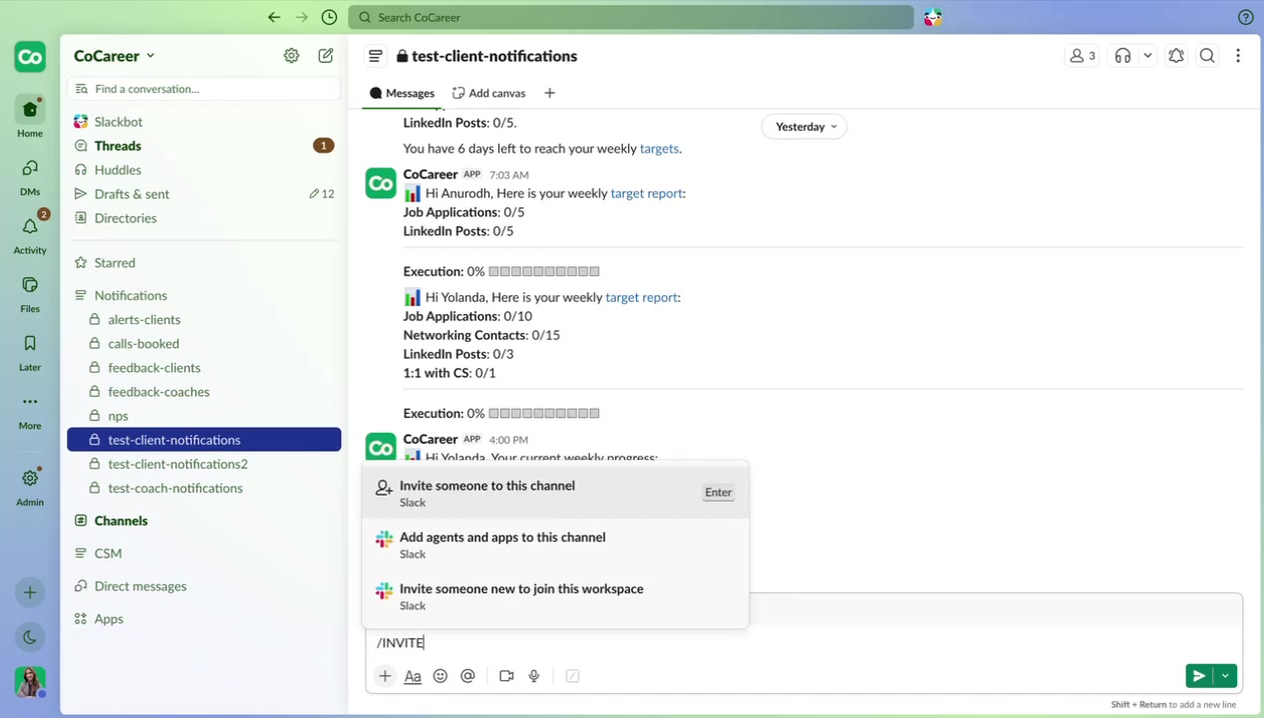Toggle text formatting Aa button
Image resolution: width=1264 pixels, height=718 pixels.
coord(413,676)
